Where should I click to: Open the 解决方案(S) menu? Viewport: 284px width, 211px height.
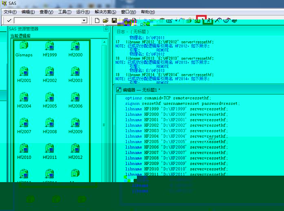pyautogui.click(x=106, y=12)
